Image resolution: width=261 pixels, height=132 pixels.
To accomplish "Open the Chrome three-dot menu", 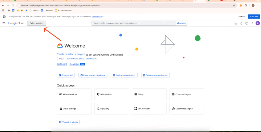I will point(258,6).
